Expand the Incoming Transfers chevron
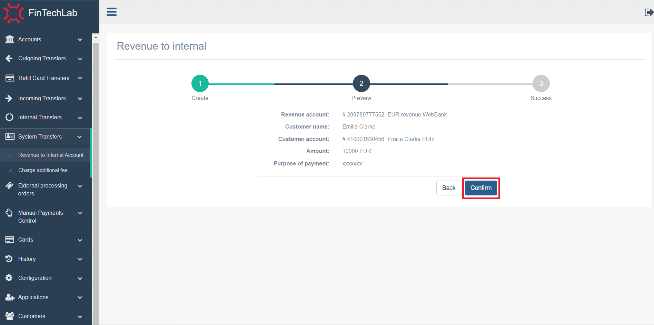The image size is (654, 325). click(x=80, y=99)
